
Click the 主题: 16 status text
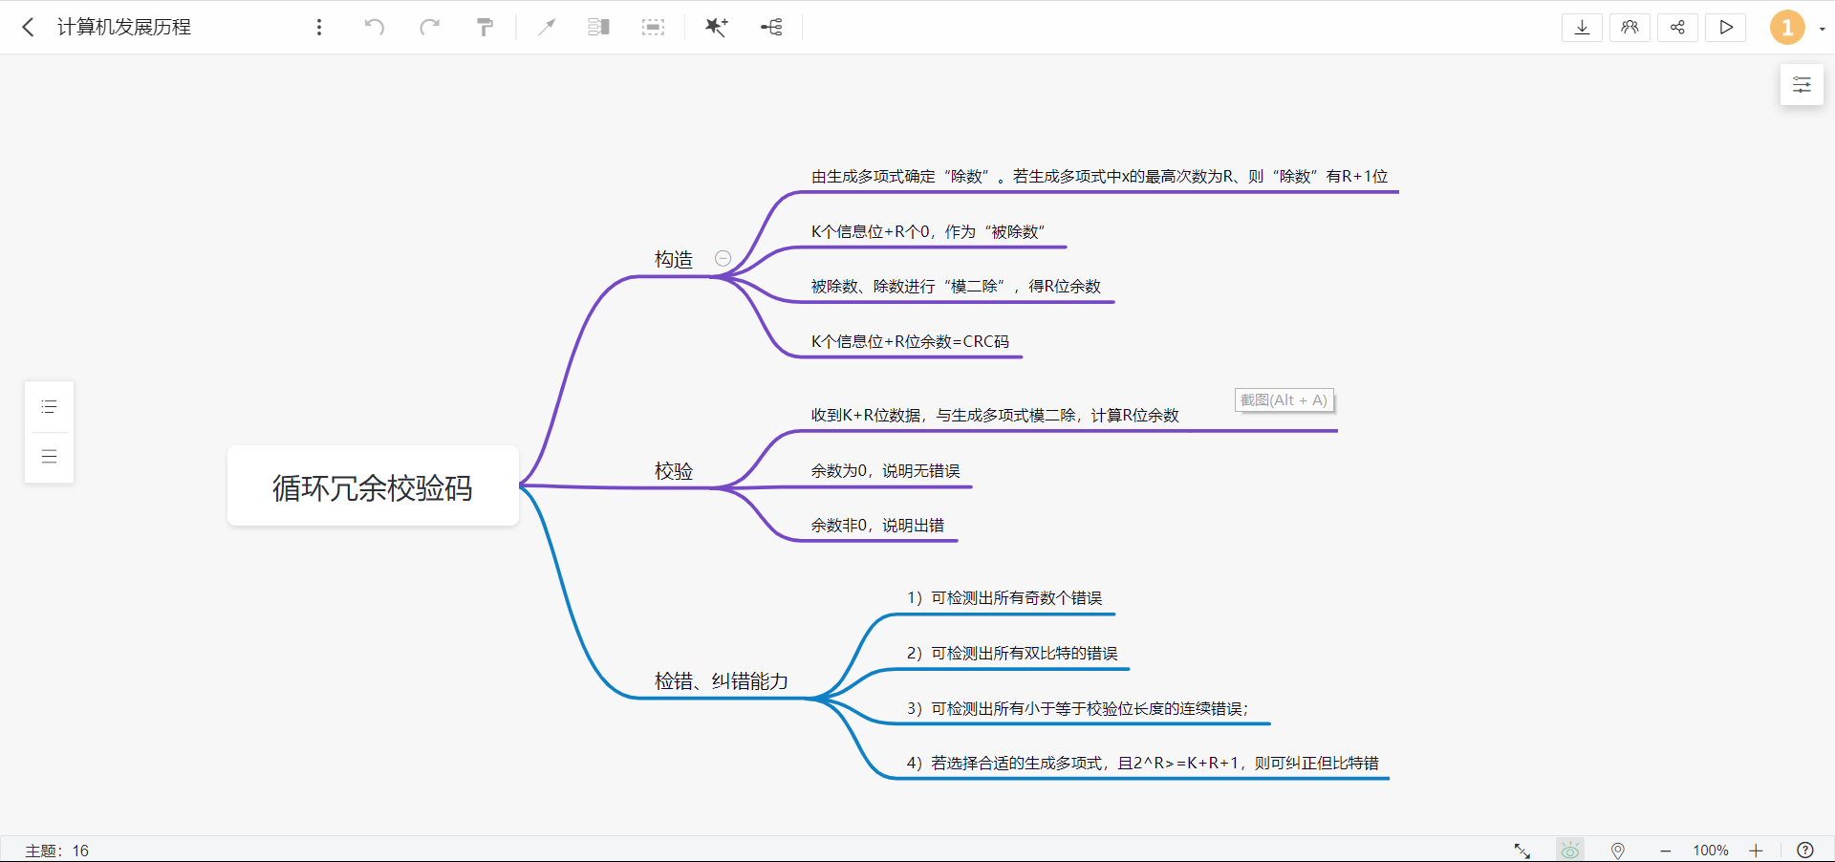[57, 851]
